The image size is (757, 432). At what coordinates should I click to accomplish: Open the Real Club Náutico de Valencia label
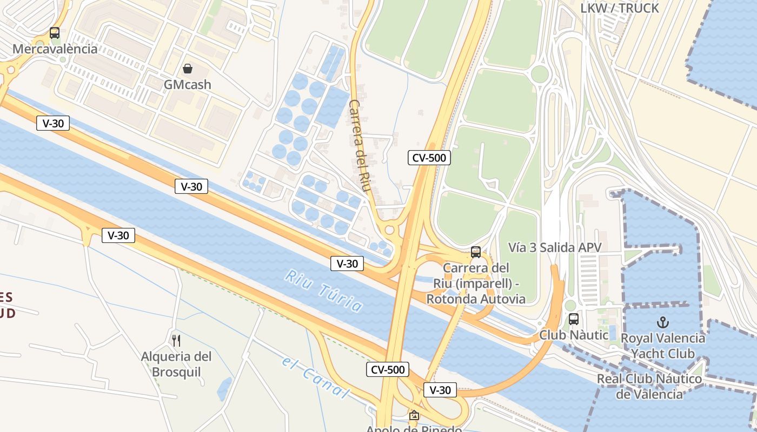coord(649,387)
